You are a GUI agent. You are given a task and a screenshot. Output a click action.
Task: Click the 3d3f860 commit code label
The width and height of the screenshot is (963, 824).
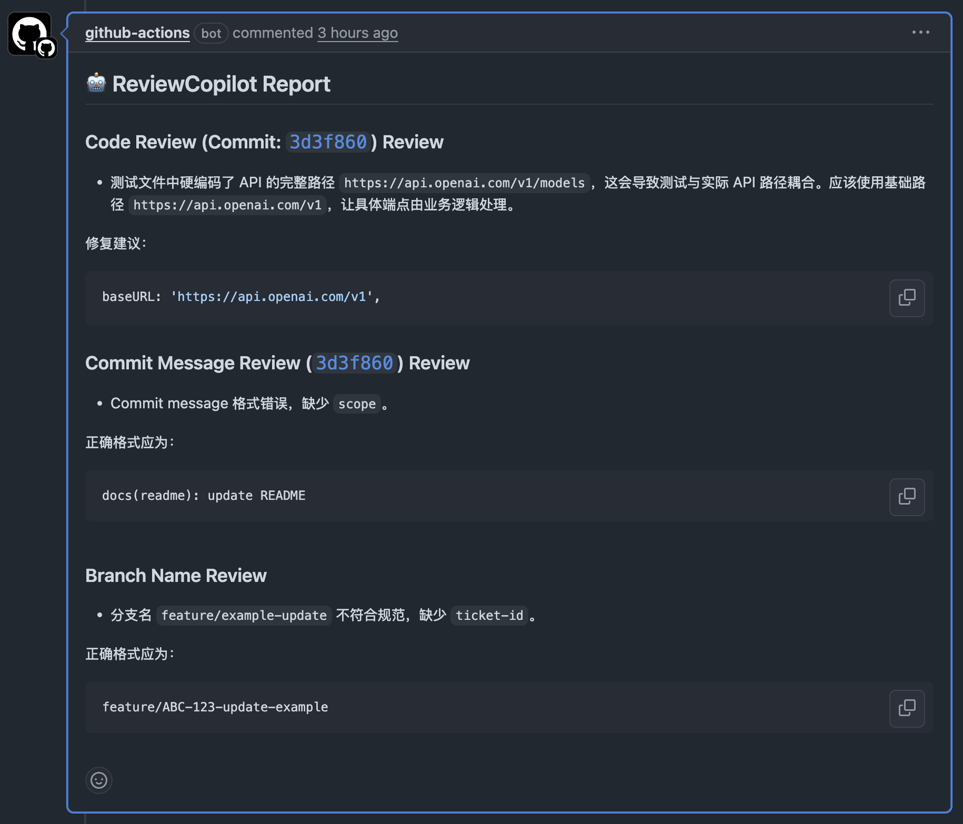pos(328,142)
